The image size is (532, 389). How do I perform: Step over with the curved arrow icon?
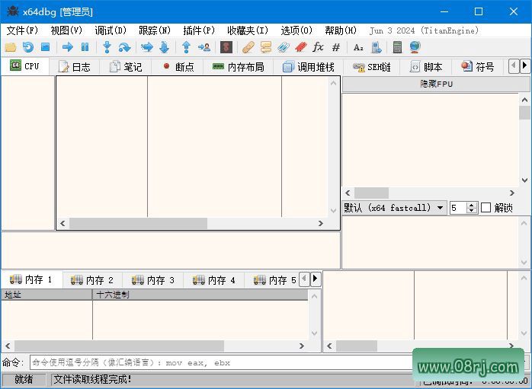(x=124, y=46)
